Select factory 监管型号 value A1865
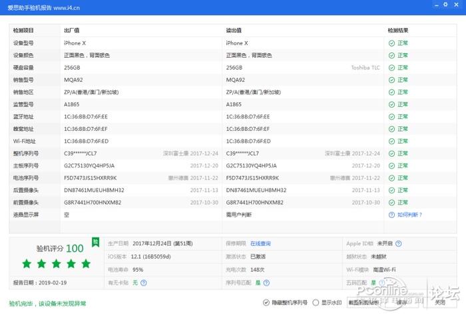This screenshot has width=466, height=317. pos(72,104)
